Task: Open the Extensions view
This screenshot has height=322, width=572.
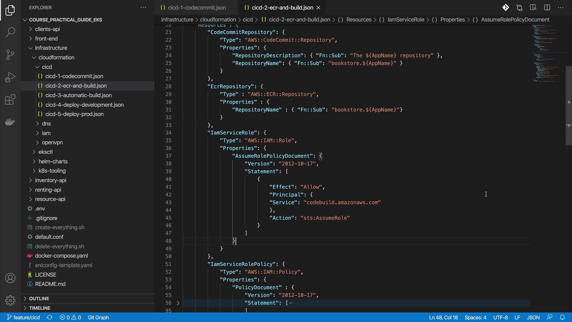Action: click(x=10, y=100)
